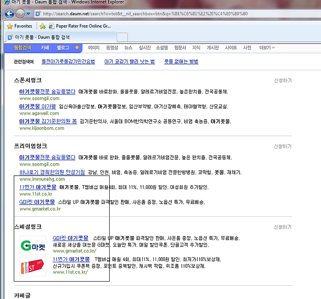Click related search 아기 코감기 빨리 낫는 법
This screenshot has height=299, width=321.
pyautogui.click(x=129, y=62)
